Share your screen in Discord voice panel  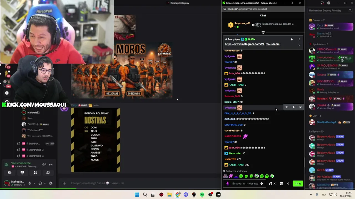[x=22, y=173]
